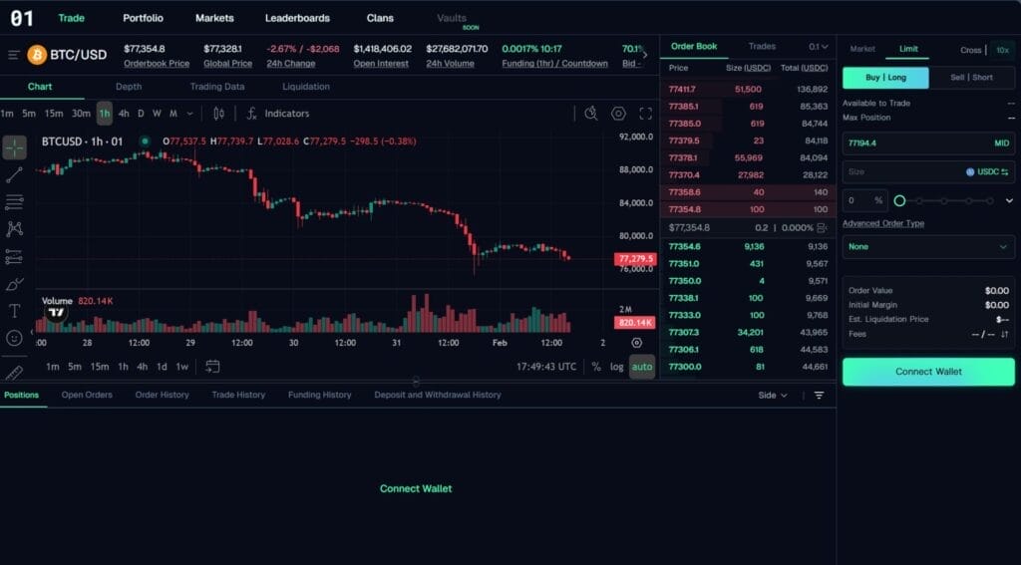Viewport: 1021px width, 565px height.
Task: Select the brush drawing tool
Action: [14, 284]
